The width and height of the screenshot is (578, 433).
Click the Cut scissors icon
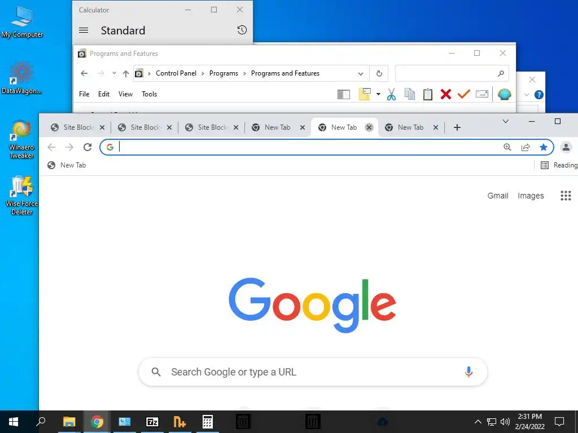point(391,94)
